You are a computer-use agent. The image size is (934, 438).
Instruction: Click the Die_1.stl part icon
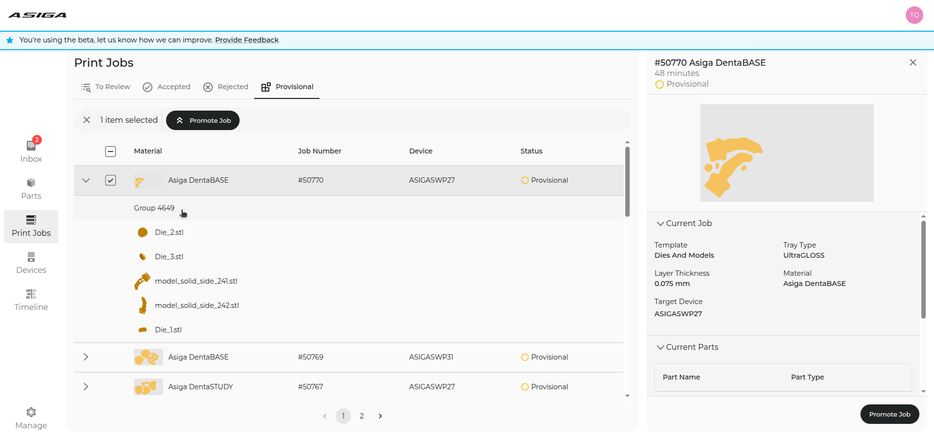[143, 330]
